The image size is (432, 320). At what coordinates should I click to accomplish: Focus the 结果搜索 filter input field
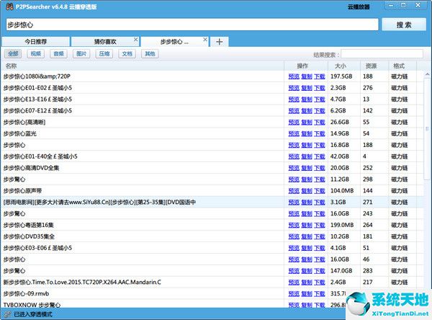click(382, 54)
